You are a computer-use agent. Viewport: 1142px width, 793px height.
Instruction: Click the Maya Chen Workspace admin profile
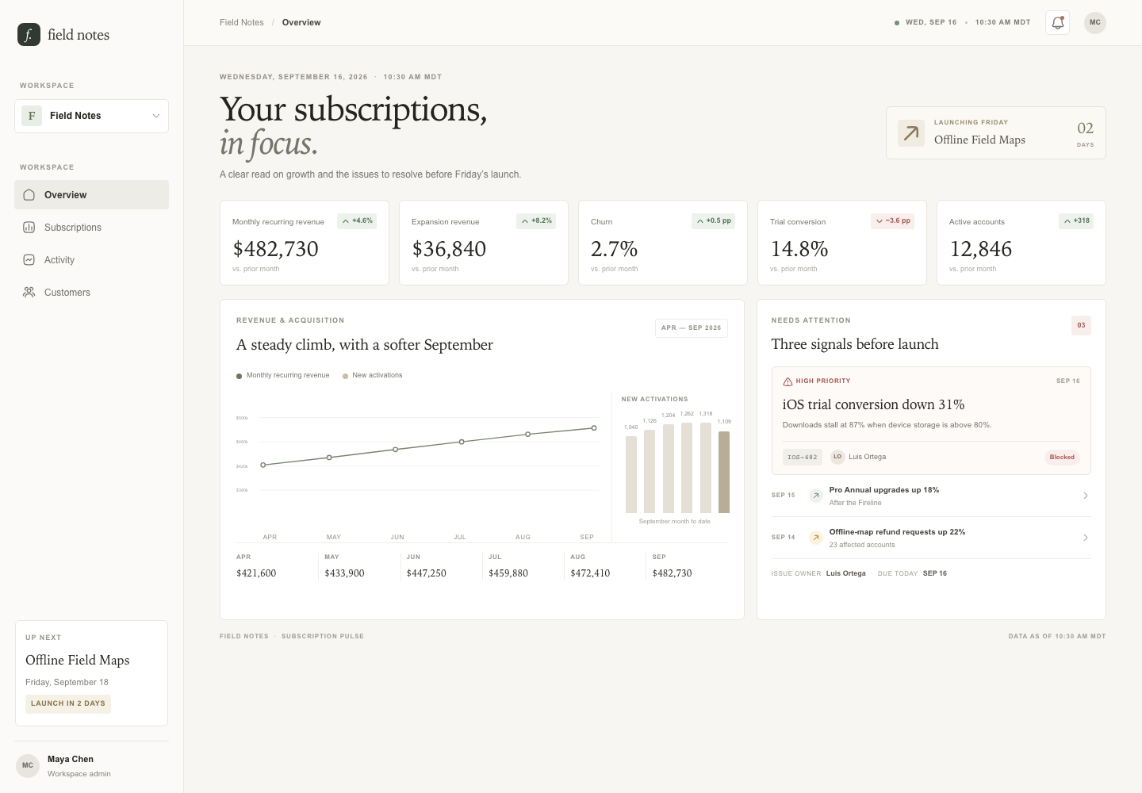pyautogui.click(x=91, y=766)
